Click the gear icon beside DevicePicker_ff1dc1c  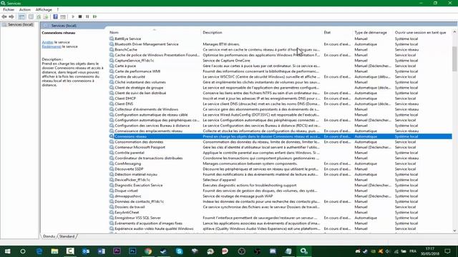pyautogui.click(x=112, y=180)
